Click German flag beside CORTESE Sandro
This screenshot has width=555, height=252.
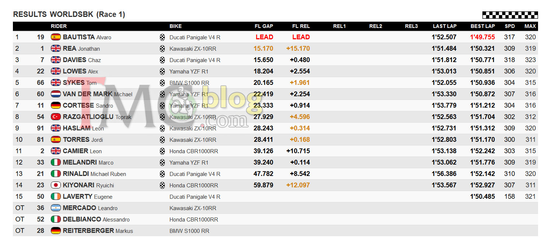56,105
